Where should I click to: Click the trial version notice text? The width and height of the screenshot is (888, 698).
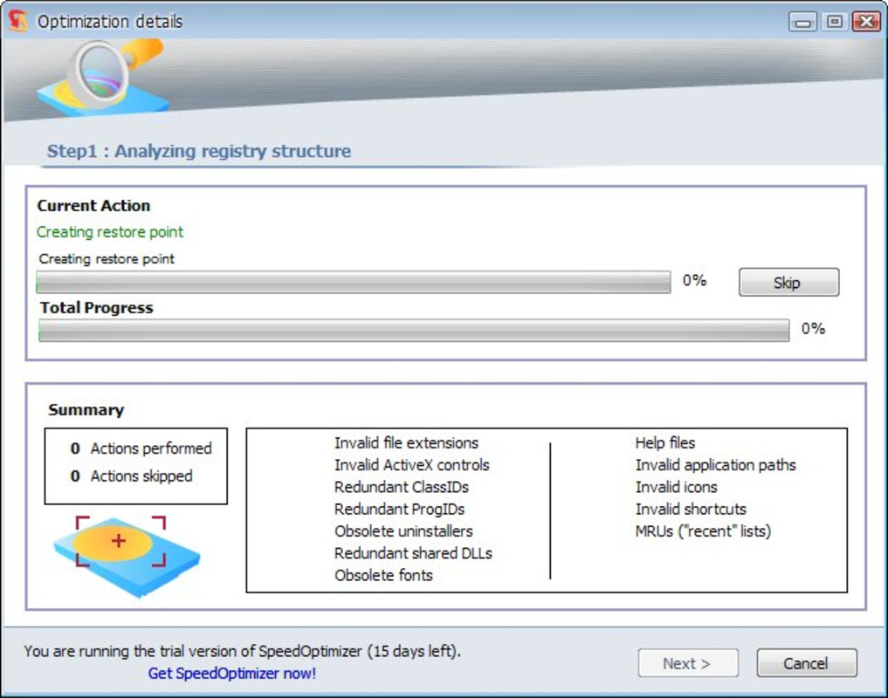click(241, 651)
